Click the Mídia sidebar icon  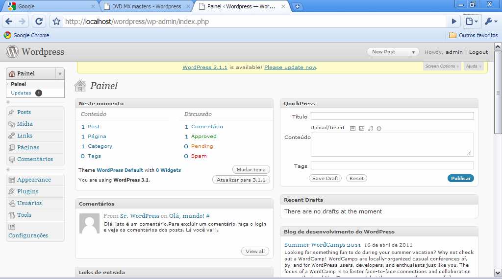point(12,124)
